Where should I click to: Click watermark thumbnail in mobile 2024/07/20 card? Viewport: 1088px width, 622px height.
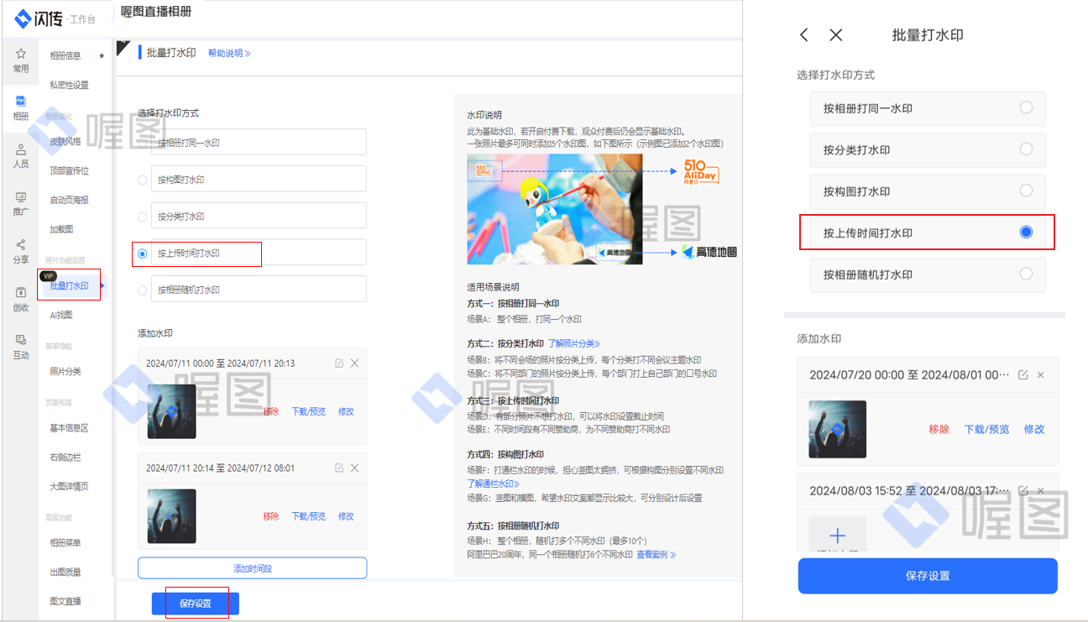pos(838,429)
